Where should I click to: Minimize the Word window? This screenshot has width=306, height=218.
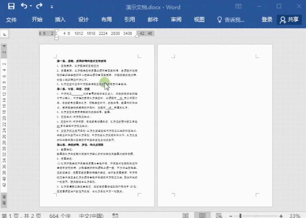(259, 6)
